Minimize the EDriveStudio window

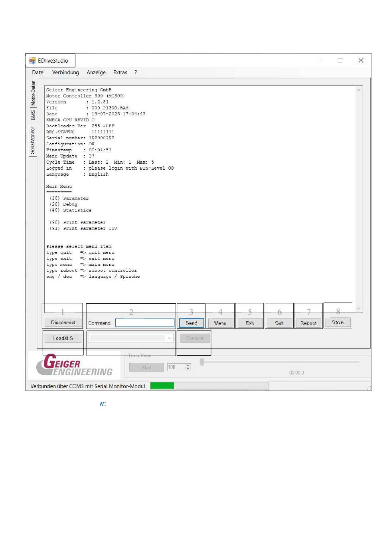point(320,60)
